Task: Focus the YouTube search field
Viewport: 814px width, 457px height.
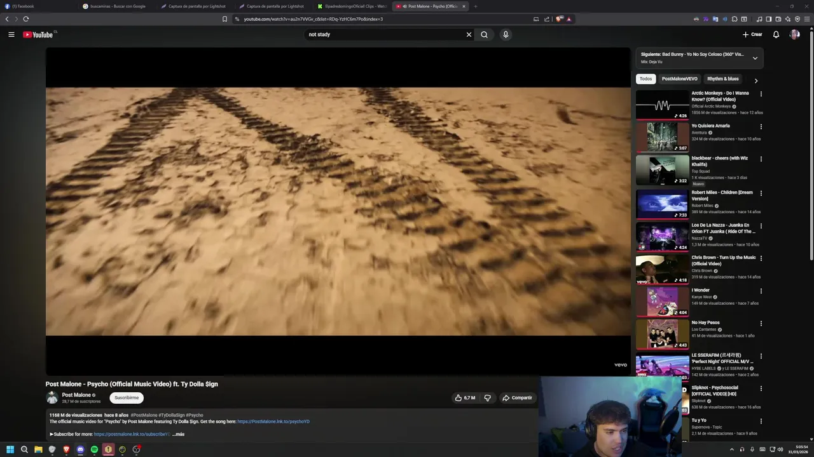Action: tap(385, 34)
